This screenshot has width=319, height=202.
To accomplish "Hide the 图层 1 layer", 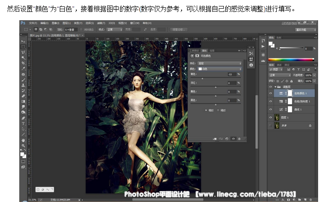I will point(270,118).
